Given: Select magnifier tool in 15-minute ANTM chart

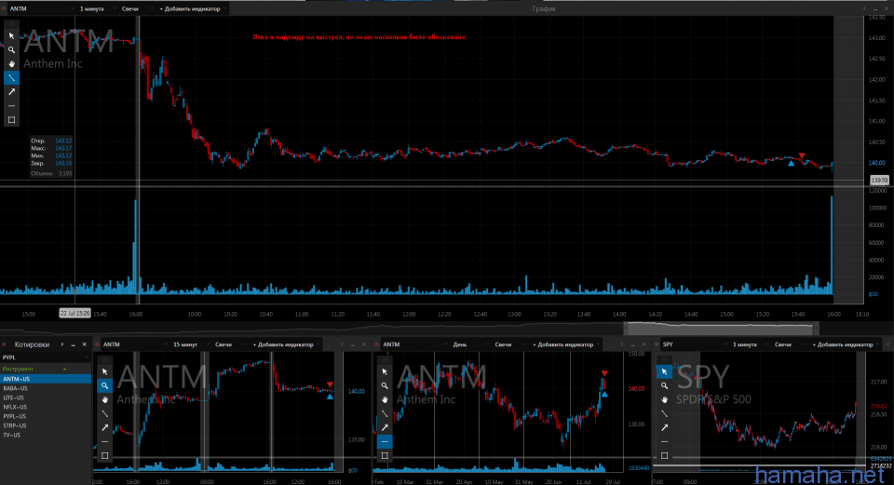Looking at the screenshot, I should click(105, 385).
